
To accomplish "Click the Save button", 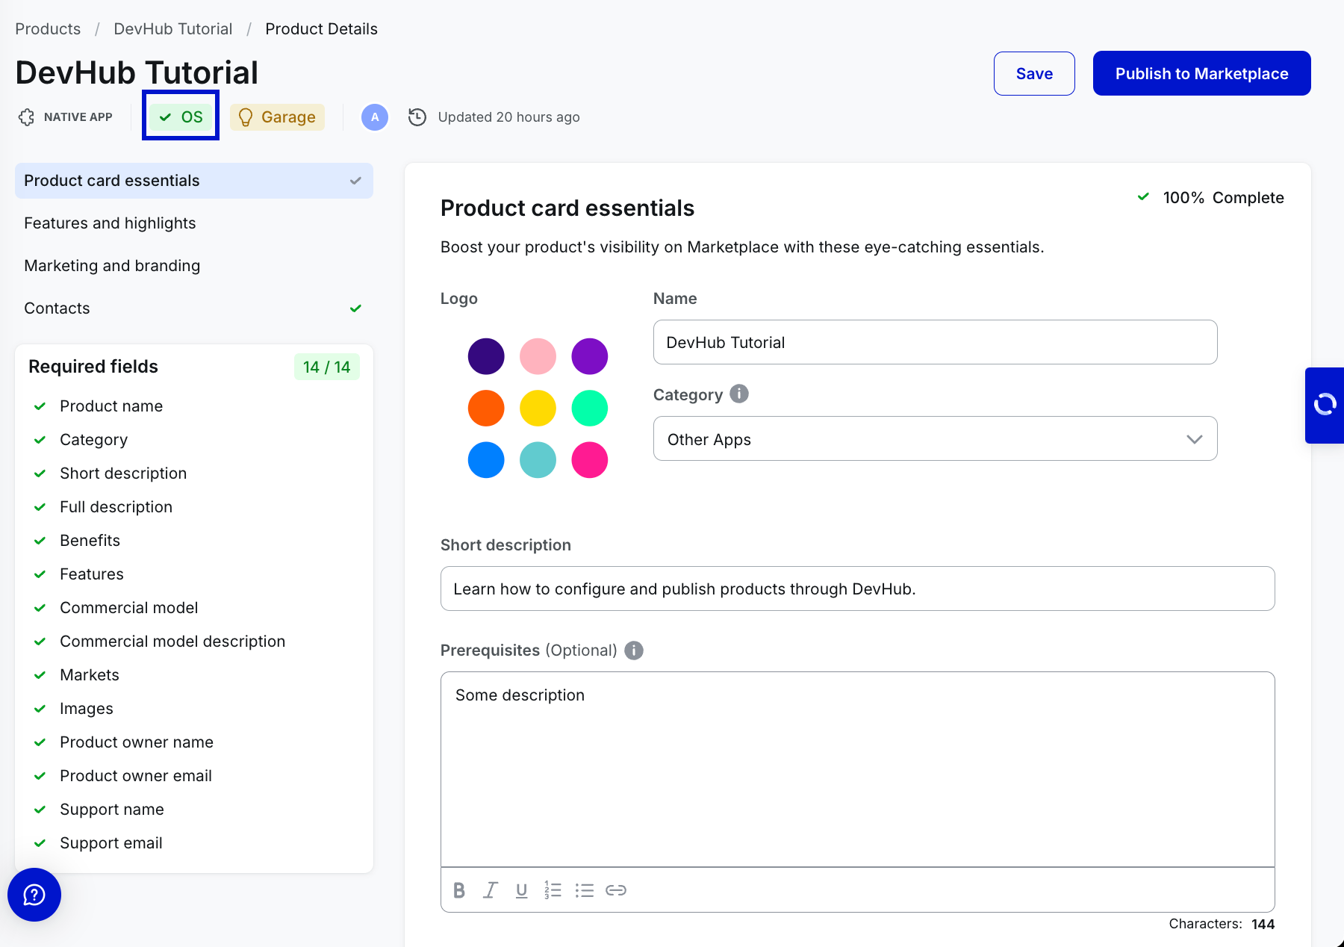I will point(1034,74).
